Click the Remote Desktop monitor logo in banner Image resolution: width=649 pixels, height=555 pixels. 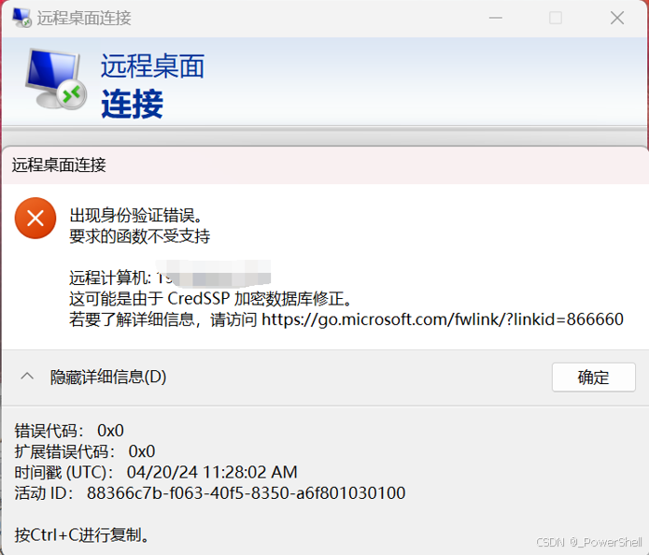pos(55,79)
